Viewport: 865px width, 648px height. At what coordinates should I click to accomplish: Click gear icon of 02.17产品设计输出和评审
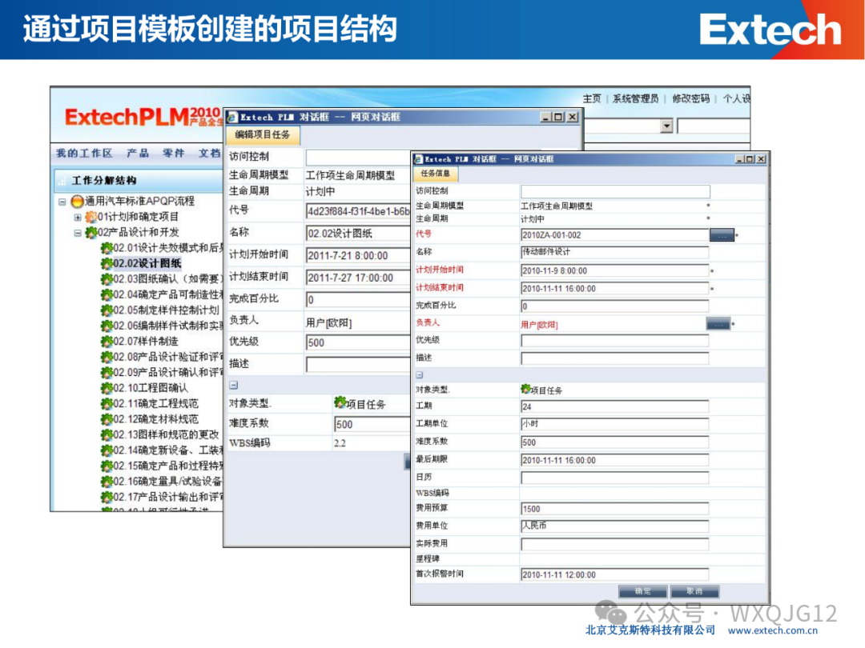coord(107,497)
